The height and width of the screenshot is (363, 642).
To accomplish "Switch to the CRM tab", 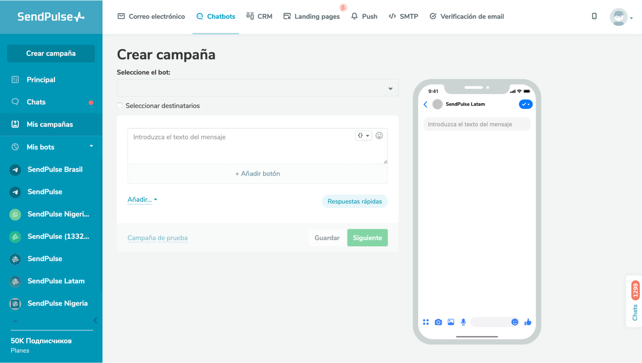I will pos(259,16).
